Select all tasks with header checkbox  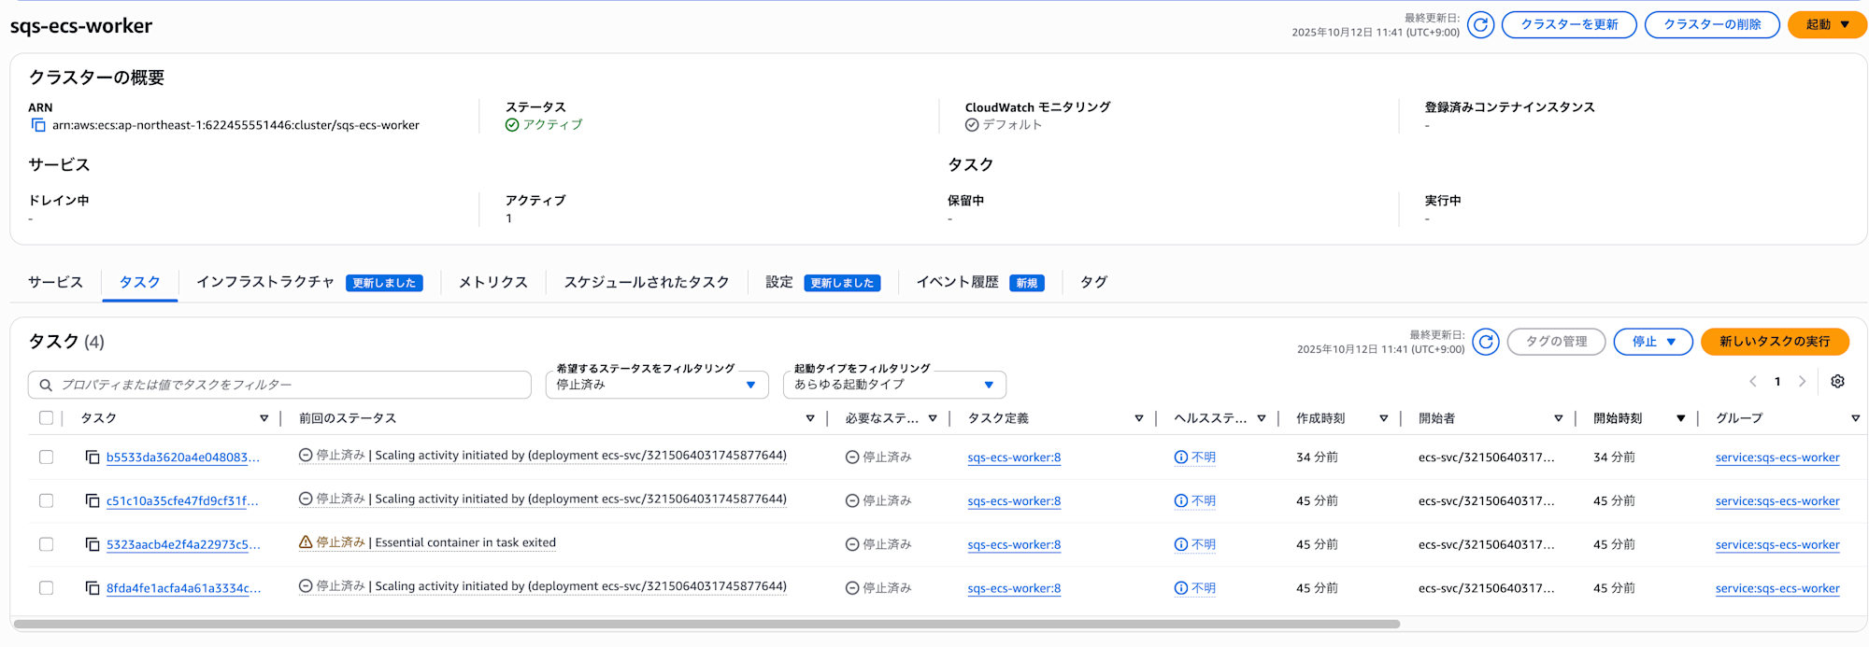[46, 418]
